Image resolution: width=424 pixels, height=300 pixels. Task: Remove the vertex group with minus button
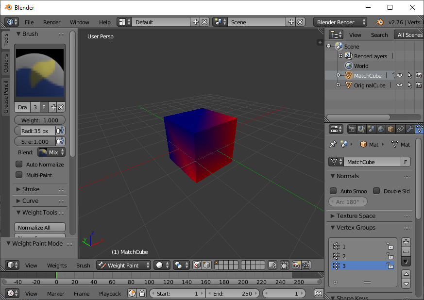(x=406, y=251)
